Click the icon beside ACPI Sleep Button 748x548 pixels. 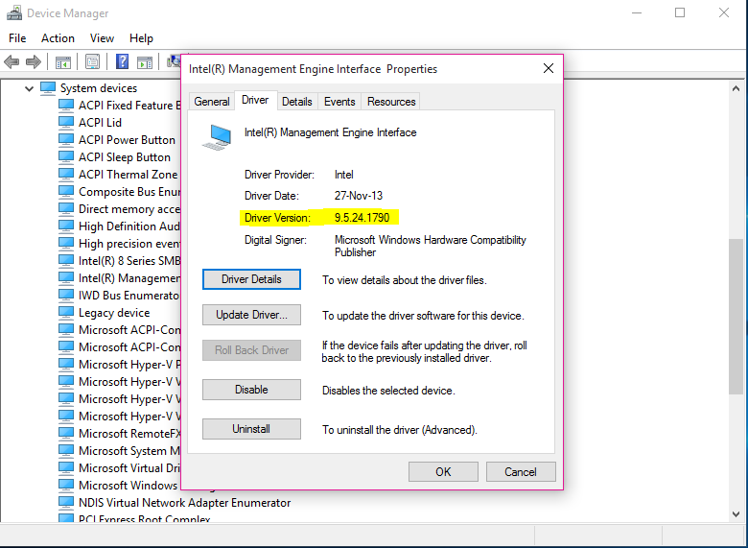[x=66, y=157]
